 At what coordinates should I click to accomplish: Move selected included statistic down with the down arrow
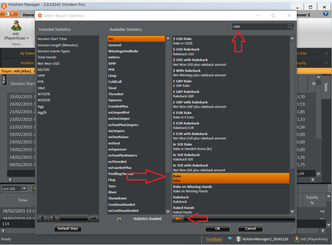coord(54,218)
